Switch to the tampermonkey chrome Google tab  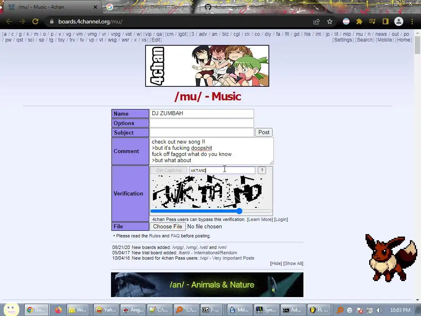150,7
